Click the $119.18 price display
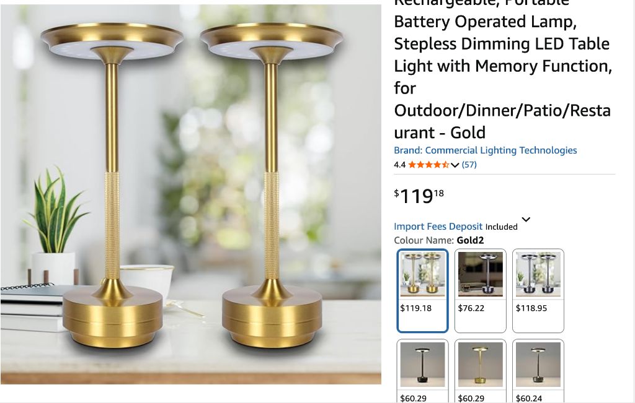Viewport: 635px width, 403px height. coord(419,196)
